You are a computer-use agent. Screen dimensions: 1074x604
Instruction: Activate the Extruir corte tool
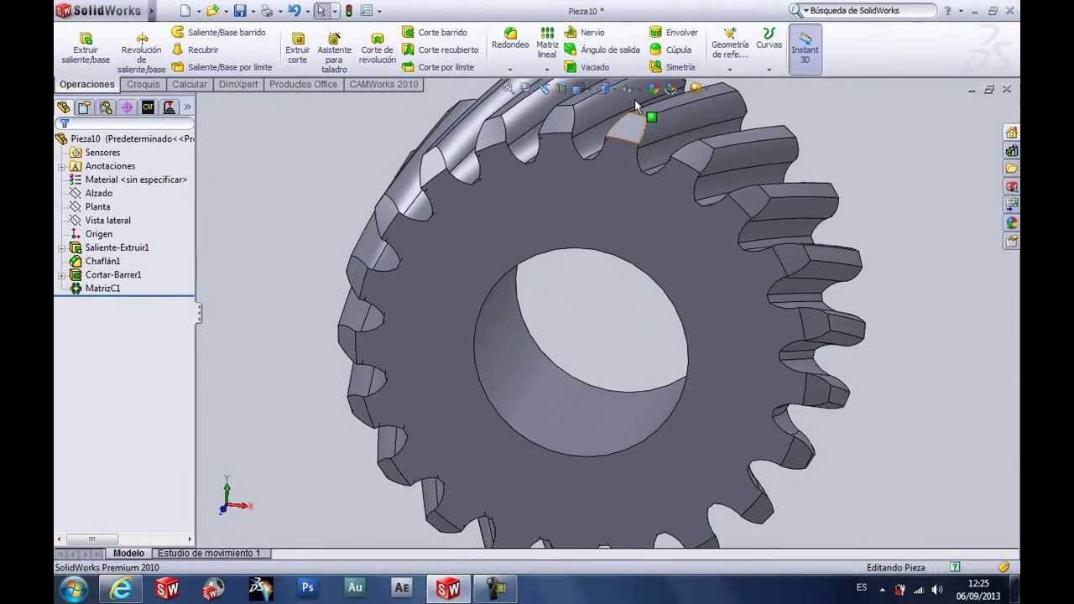[x=297, y=49]
